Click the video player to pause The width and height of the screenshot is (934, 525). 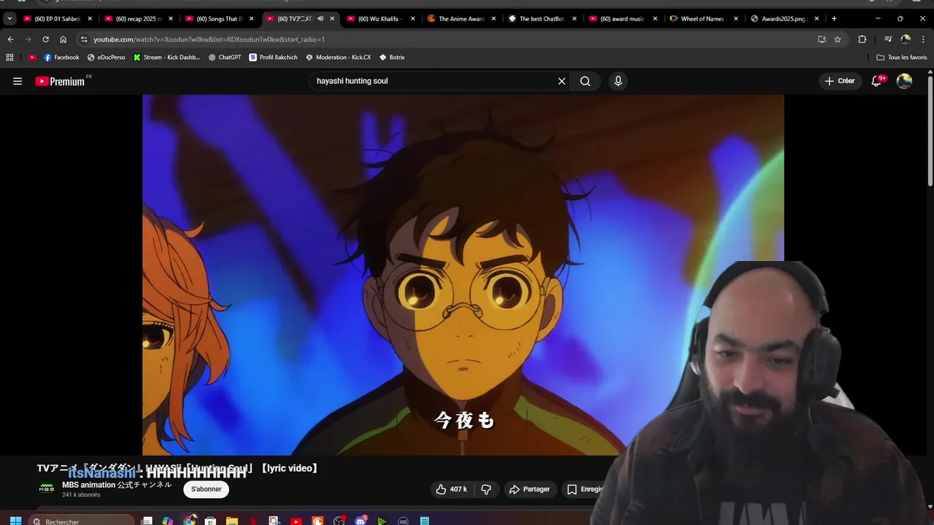click(463, 275)
